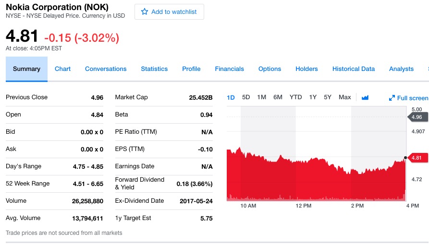This screenshot has width=429, height=244.
Task: Switch chart to 6M range
Action: (278, 97)
